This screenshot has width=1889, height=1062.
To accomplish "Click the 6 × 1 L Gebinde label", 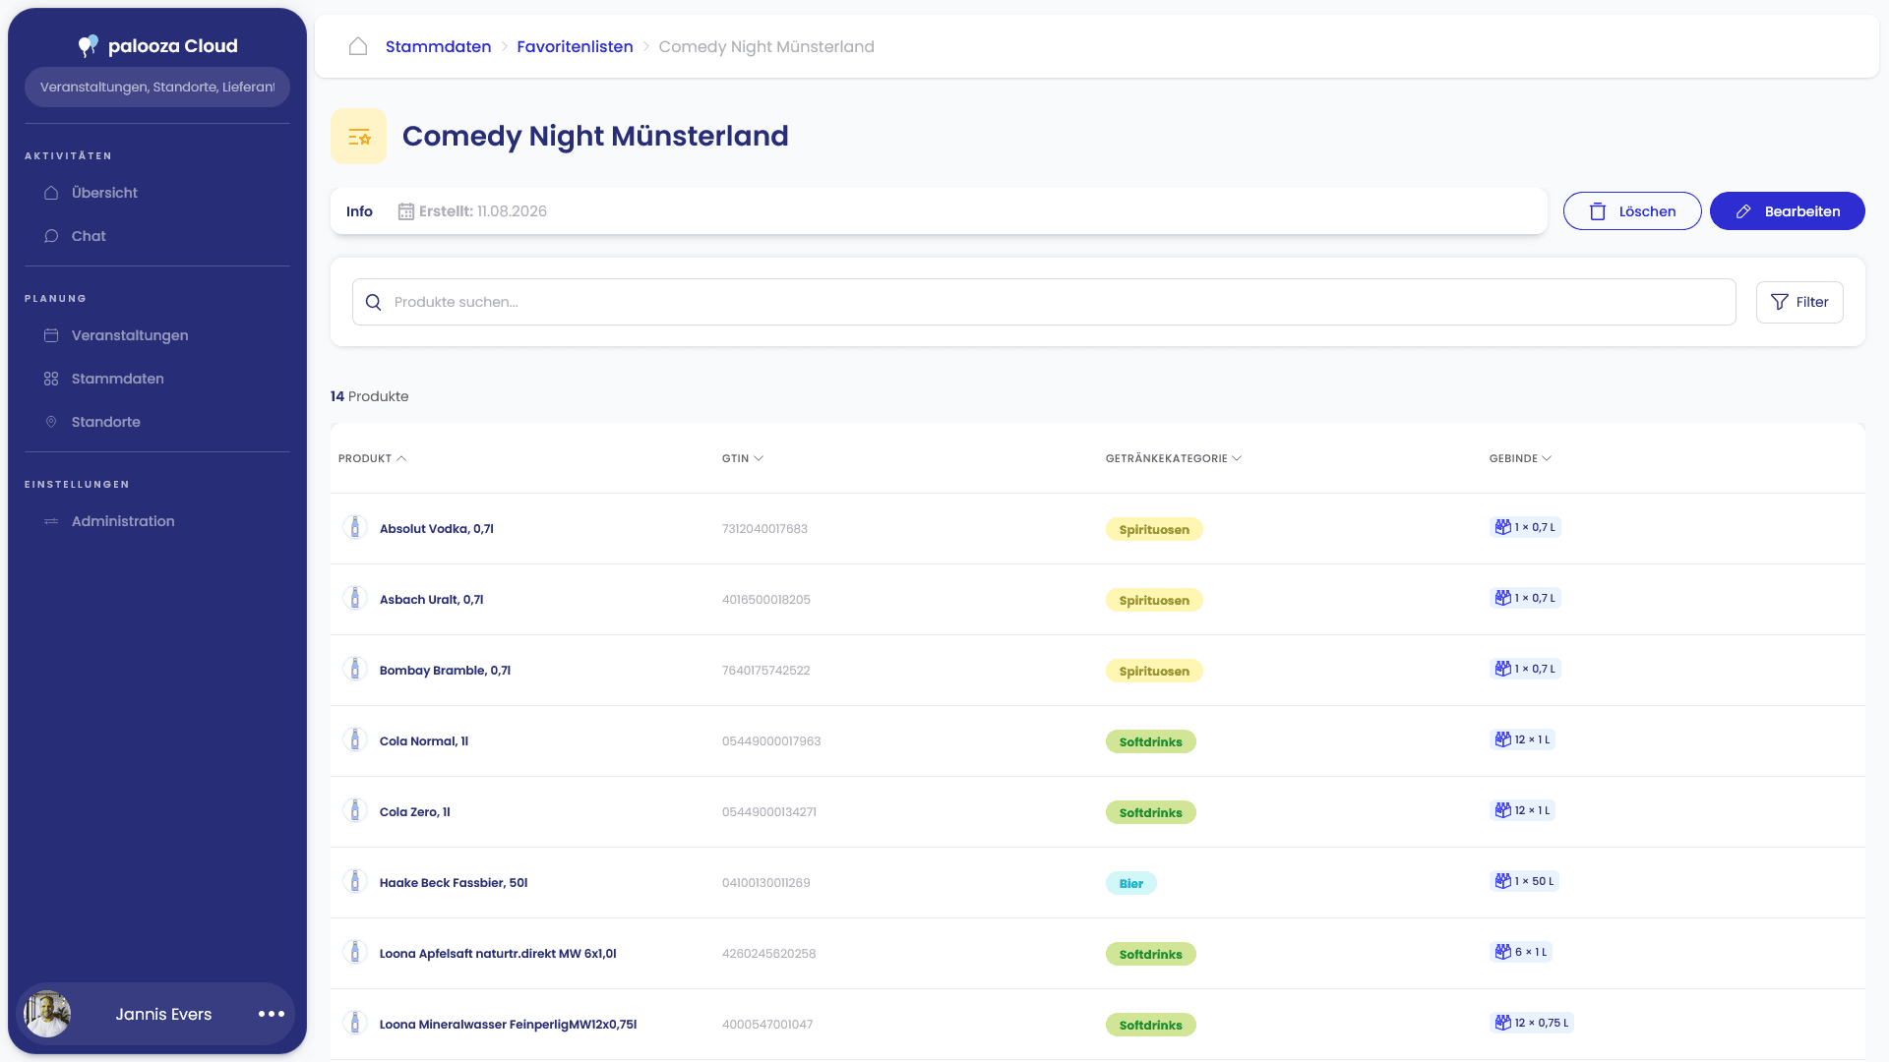I will (1521, 952).
